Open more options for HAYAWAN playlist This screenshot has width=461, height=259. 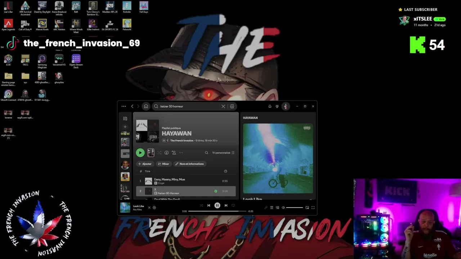click(181, 153)
